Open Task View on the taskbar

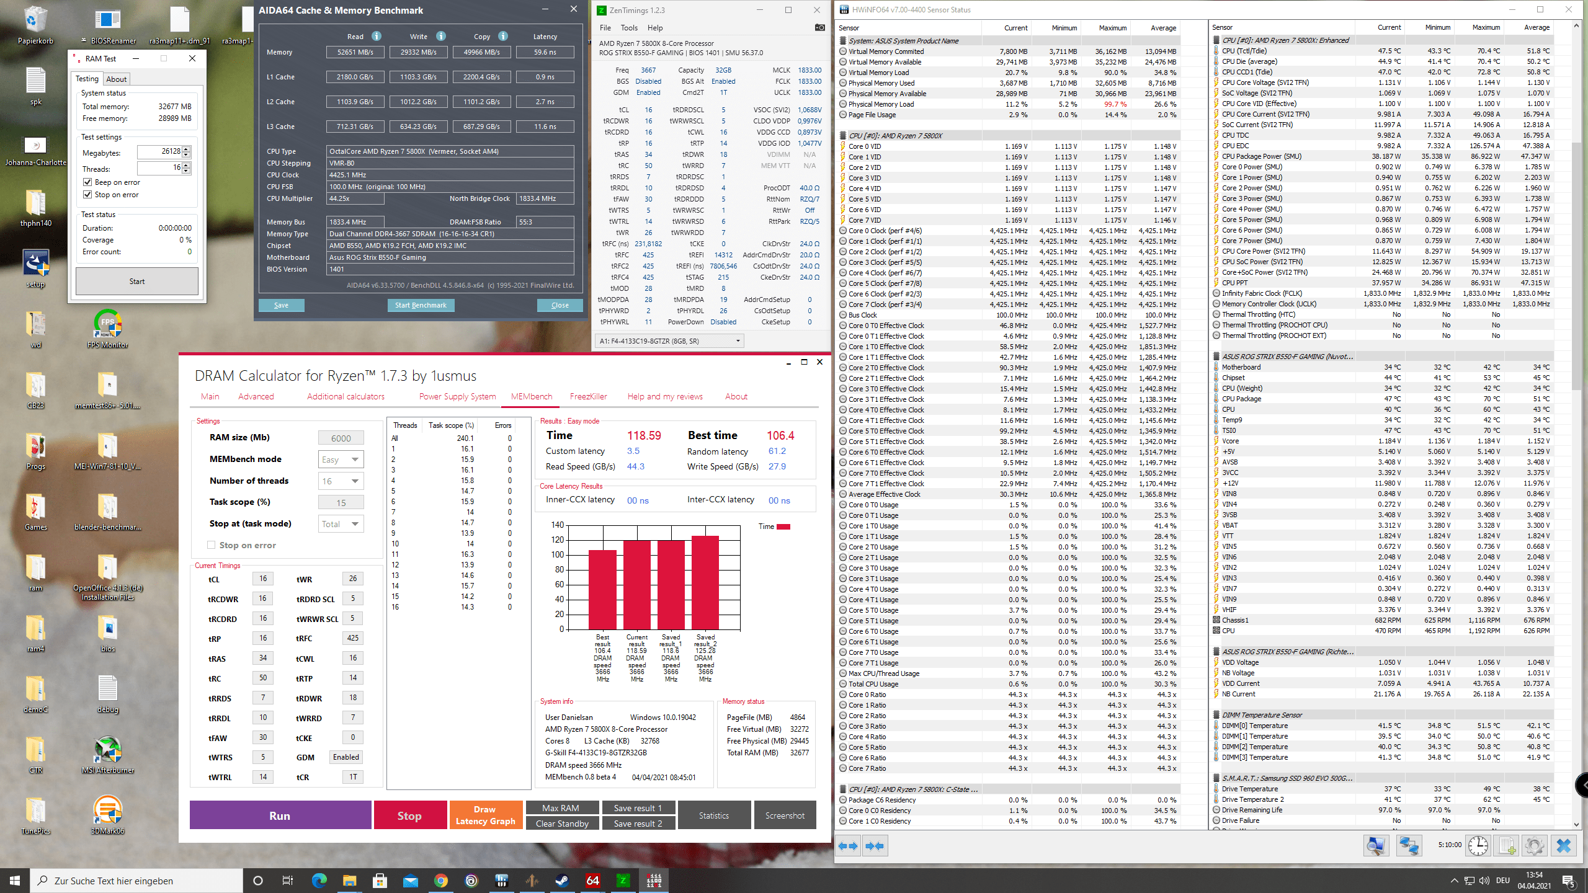tap(288, 881)
